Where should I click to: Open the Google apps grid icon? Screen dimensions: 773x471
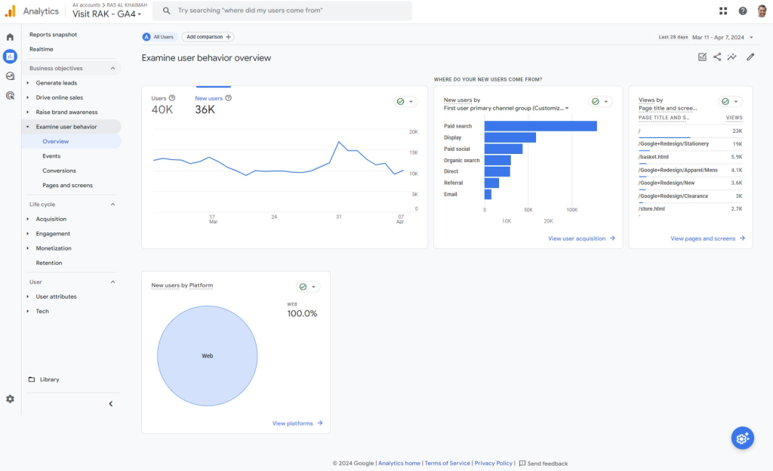[723, 11]
